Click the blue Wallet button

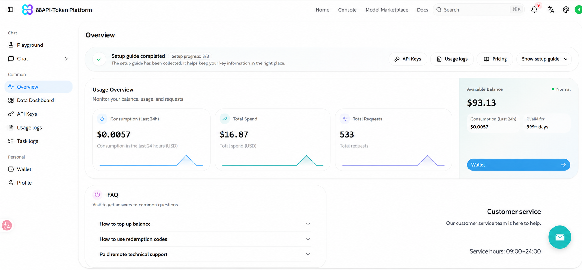tap(518, 165)
